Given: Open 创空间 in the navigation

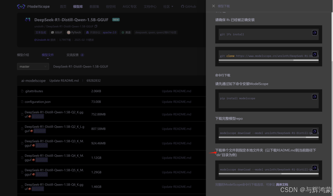Looking at the screenshot, I should 111,7.
